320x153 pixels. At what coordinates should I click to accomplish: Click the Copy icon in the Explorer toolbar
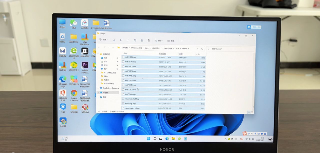click(x=121, y=40)
